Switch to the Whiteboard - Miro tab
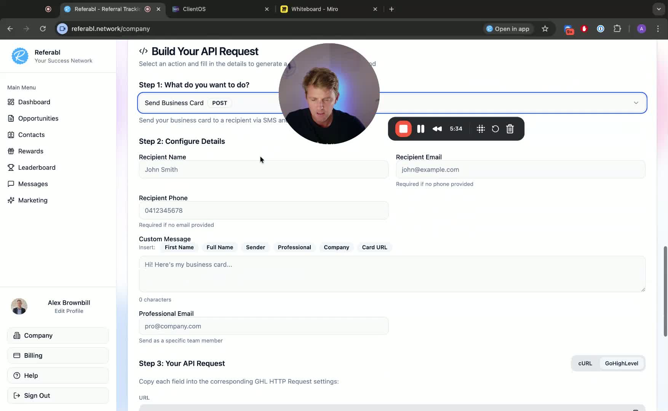The width and height of the screenshot is (668, 411). tap(329, 9)
